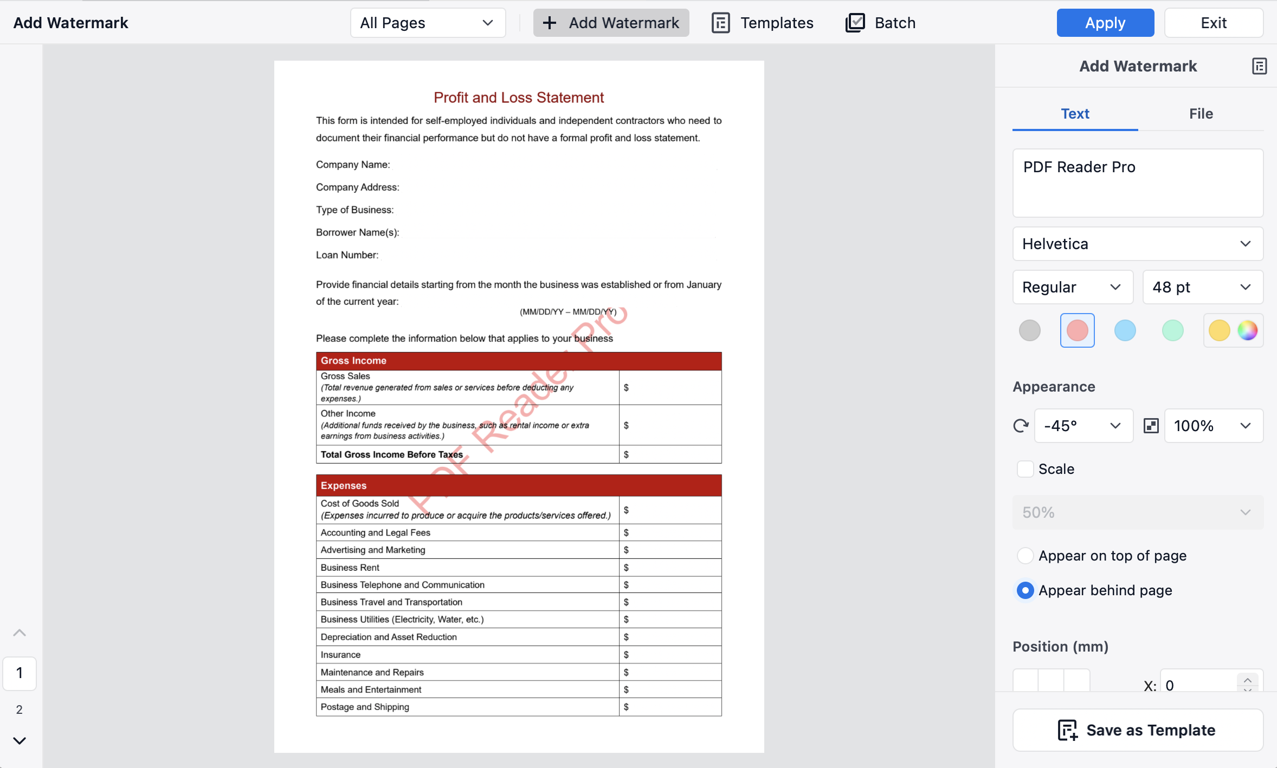Switch to the Text watermark tab

click(1075, 114)
